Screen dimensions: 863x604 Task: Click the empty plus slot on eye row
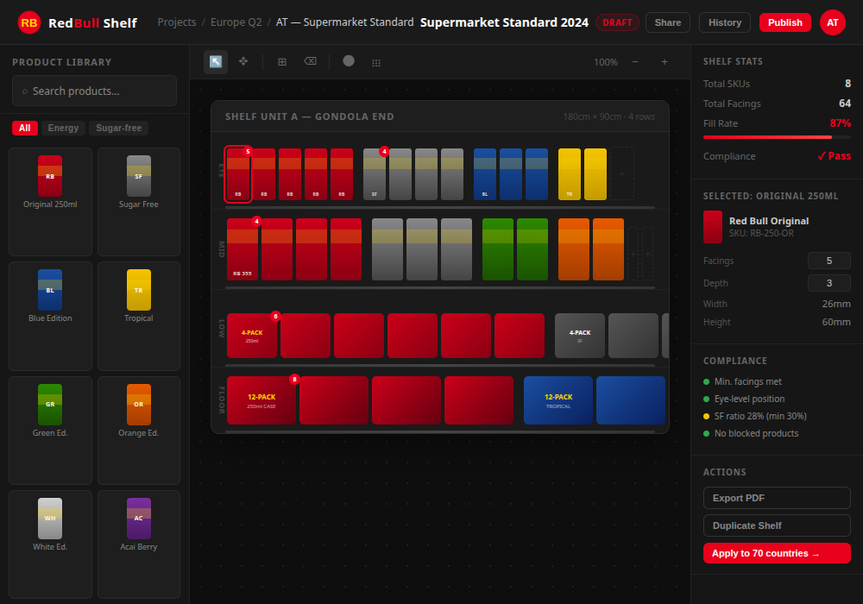pos(622,173)
